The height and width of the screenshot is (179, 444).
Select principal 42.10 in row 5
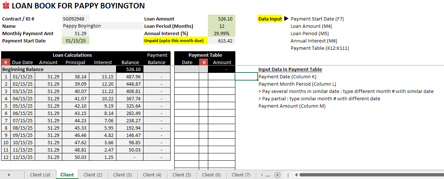pos(75,106)
